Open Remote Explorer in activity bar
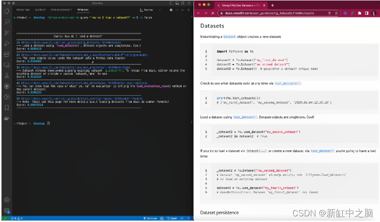Viewport: 380px width, 222px height. tap(7, 65)
